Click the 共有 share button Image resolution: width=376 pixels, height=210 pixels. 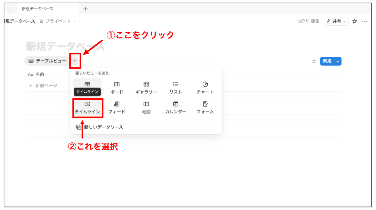pyautogui.click(x=336, y=21)
